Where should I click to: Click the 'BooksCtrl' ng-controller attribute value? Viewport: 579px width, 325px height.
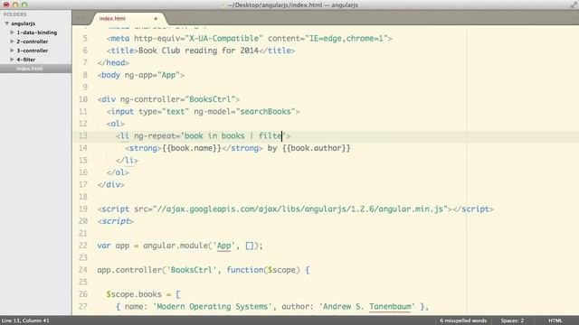click(210, 99)
